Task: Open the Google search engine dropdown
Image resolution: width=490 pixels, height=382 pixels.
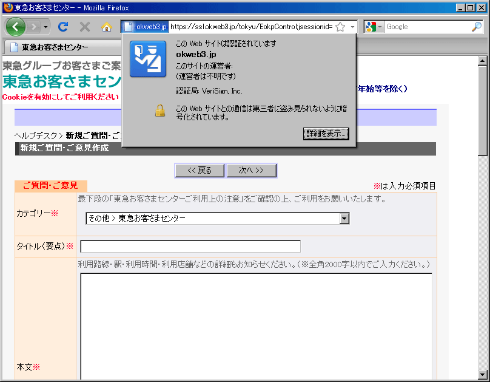Action: coord(374,27)
